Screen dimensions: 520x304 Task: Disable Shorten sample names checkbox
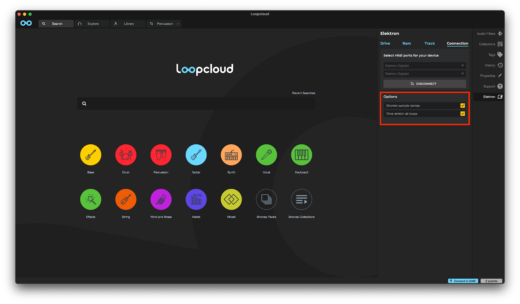(x=462, y=105)
